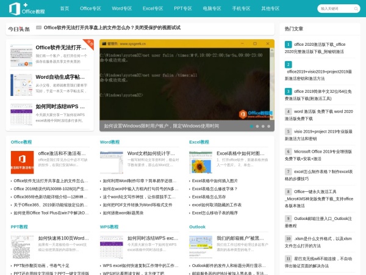
Task: Open Excel怎么移动子表的顺序 list item
Action: click(215, 213)
